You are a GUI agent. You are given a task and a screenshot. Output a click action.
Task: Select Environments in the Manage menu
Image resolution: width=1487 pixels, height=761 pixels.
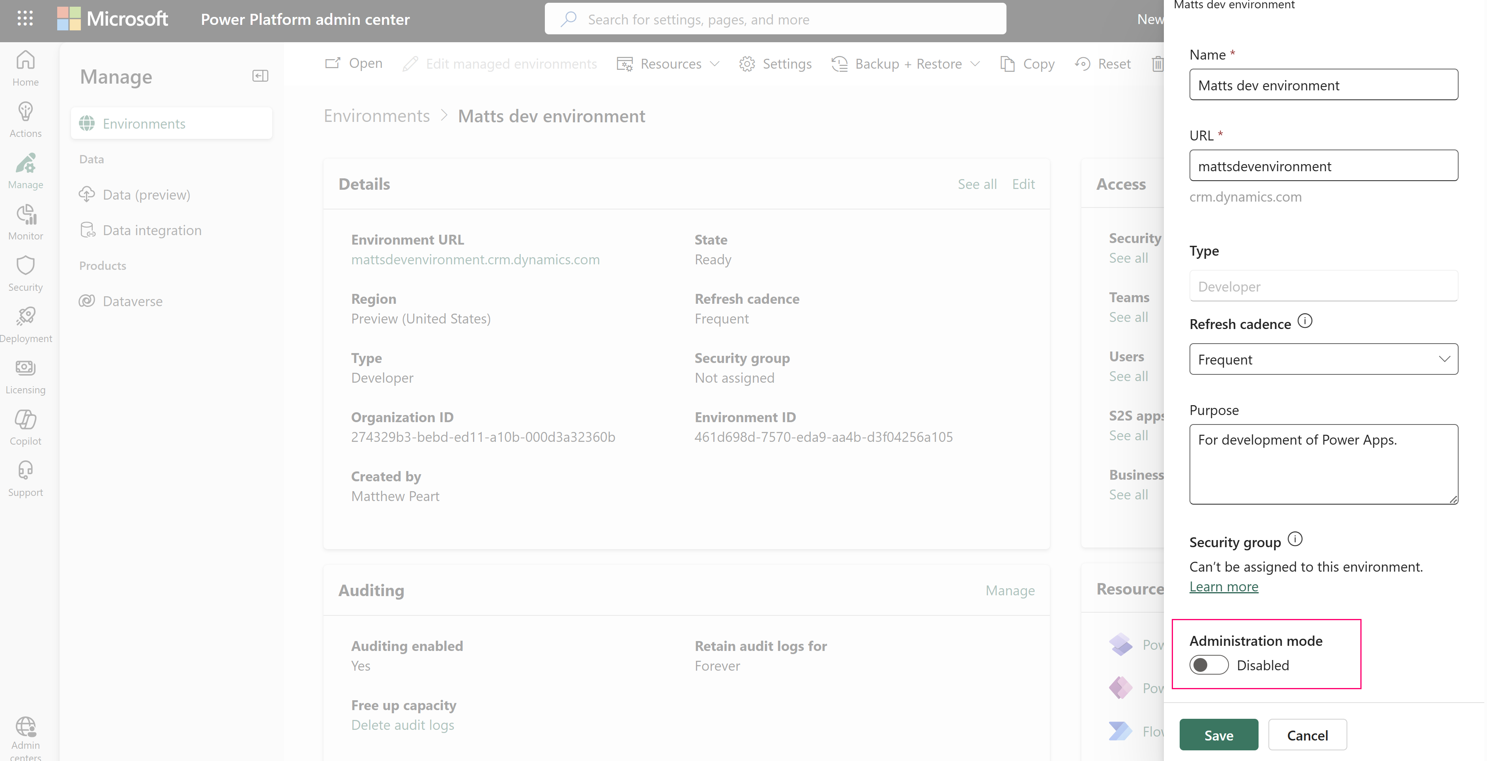[x=144, y=123]
